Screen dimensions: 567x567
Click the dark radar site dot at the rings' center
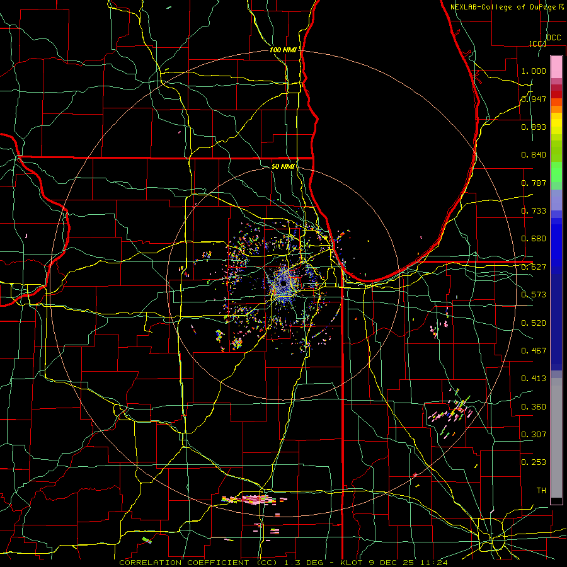[283, 284]
